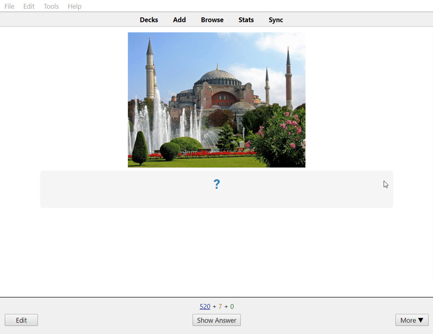Image resolution: width=433 pixels, height=334 pixels.
Task: Open the Help menu
Action: click(74, 6)
